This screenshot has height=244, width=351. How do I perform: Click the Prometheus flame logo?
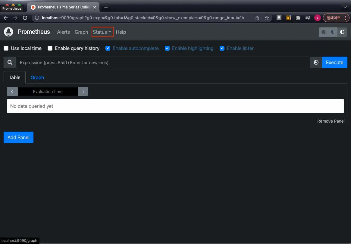pos(8,32)
